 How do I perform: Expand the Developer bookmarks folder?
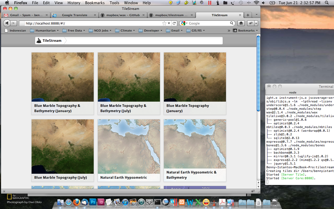151,31
